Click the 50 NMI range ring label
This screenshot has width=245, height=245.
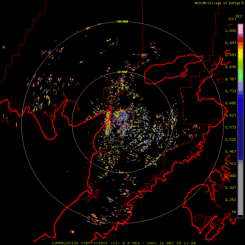[122, 72]
